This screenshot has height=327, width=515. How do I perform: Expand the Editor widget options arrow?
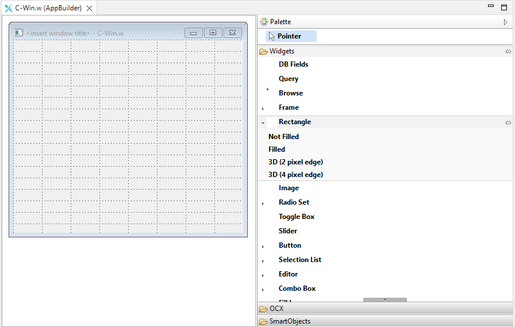(x=263, y=275)
